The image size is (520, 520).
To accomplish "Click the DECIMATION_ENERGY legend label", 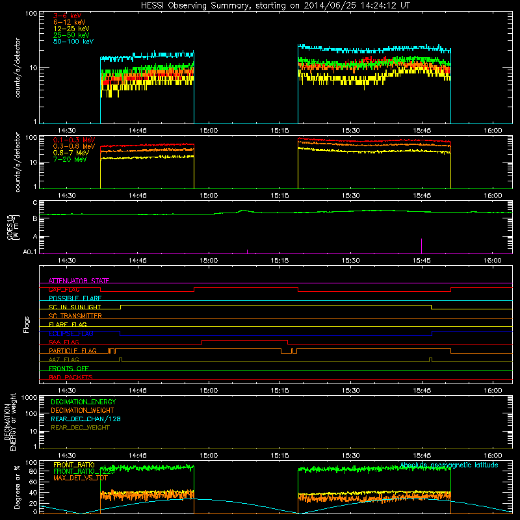I will click(x=83, y=402).
